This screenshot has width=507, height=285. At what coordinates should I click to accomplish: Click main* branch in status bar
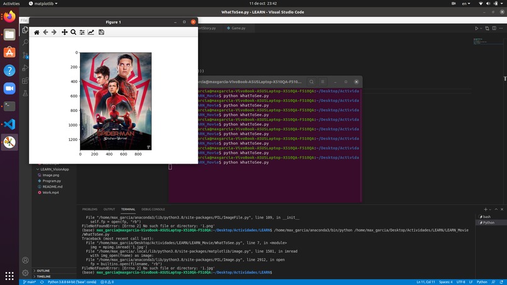[30, 282]
